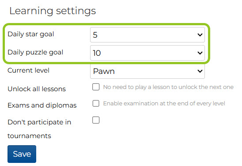
Task: Click the word tournaments under the label
Action: point(29,136)
